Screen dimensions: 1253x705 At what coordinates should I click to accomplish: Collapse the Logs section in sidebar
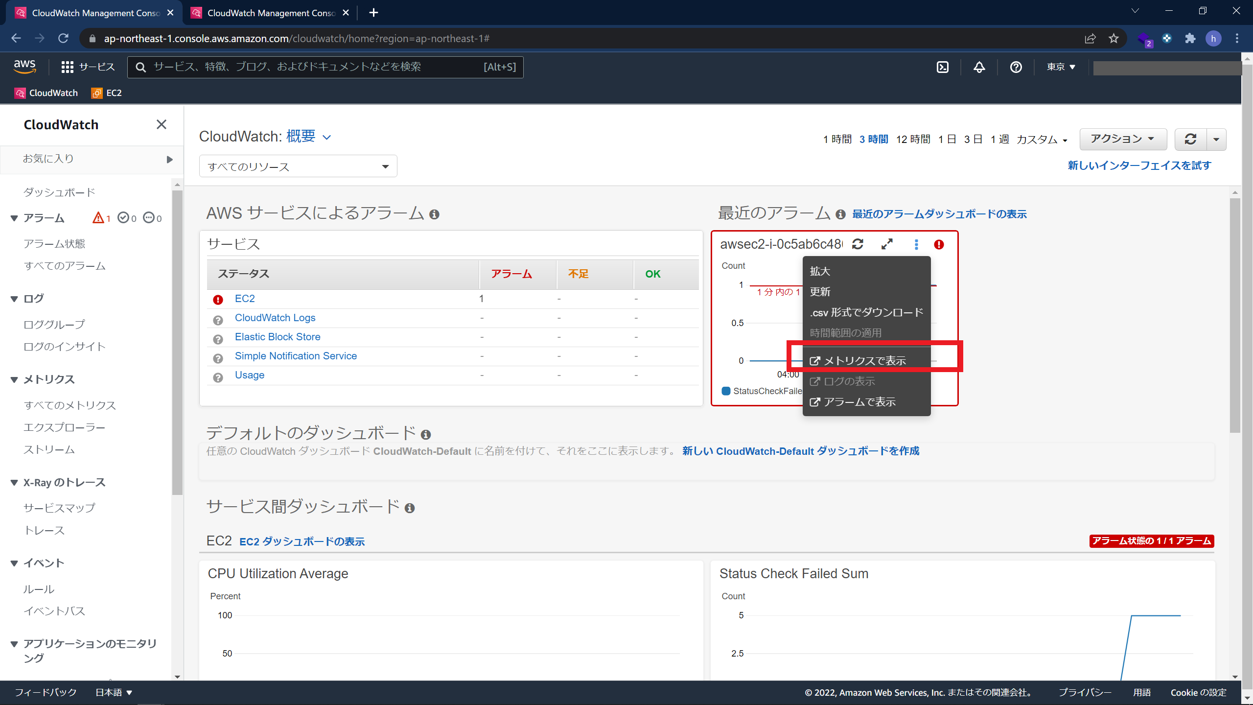14,299
